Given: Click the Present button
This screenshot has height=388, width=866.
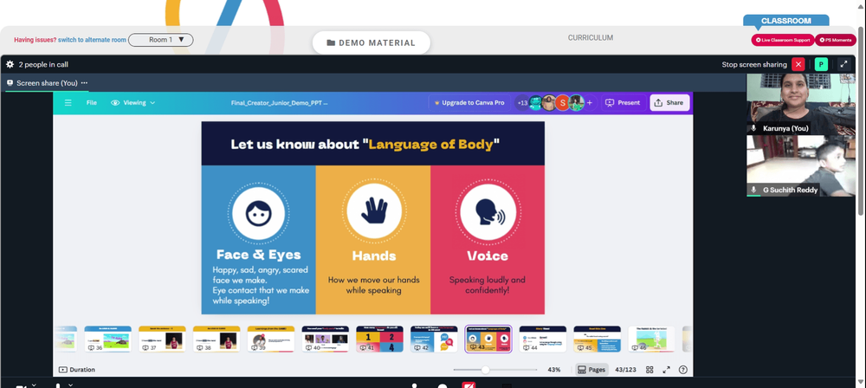Looking at the screenshot, I should point(623,103).
